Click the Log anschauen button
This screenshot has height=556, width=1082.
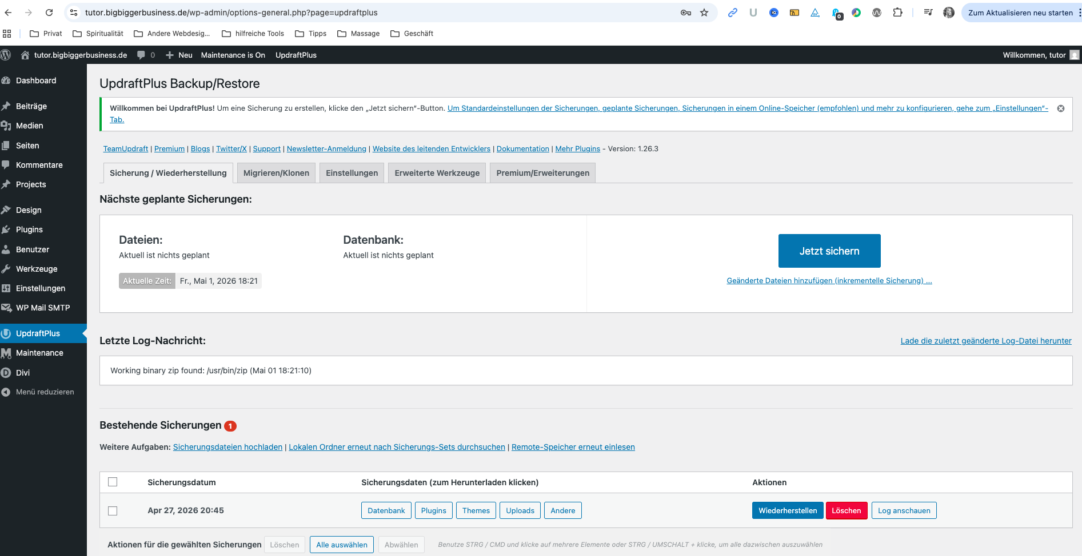pyautogui.click(x=904, y=510)
